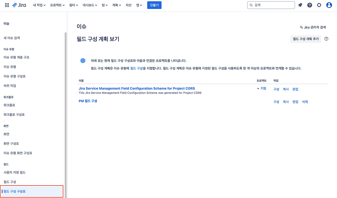Open the 대시보드 dropdown

pos(90,5)
